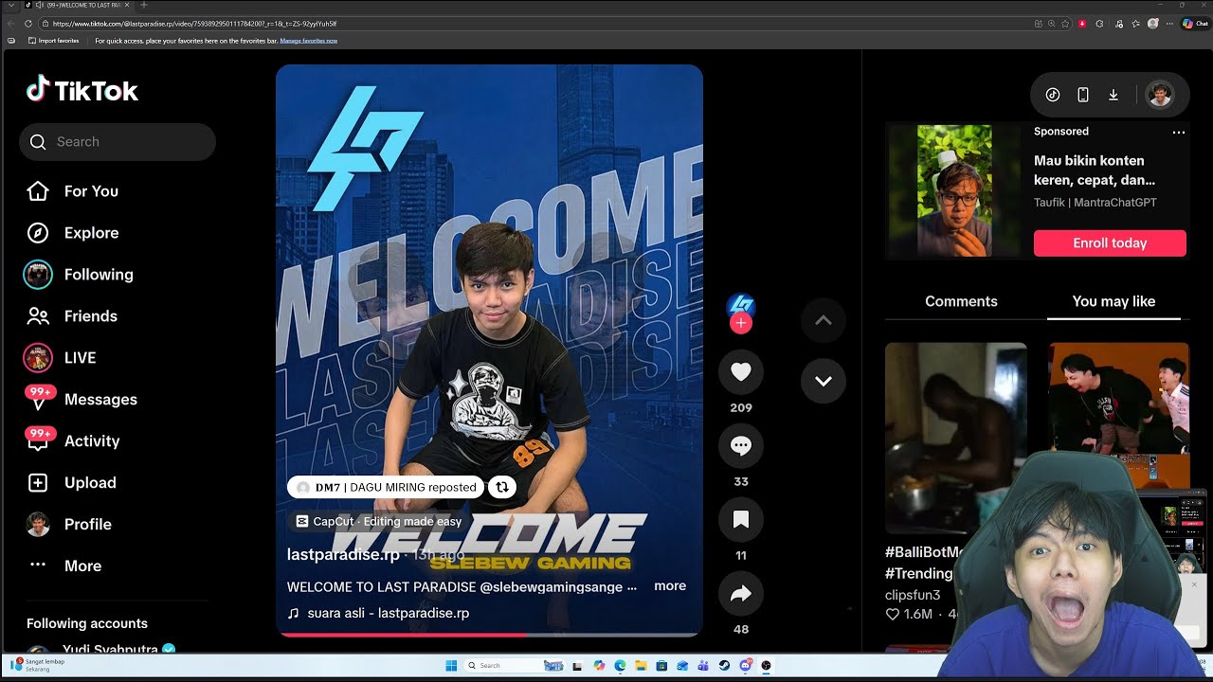
Task: Open the sponsored ad thumbnail
Action: [x=954, y=190]
